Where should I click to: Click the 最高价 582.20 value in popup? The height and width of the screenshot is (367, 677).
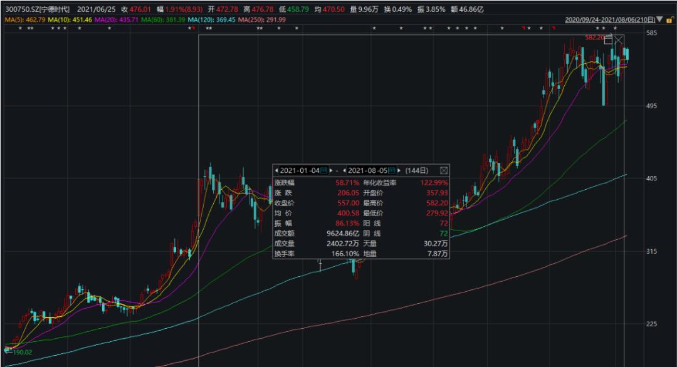tap(437, 203)
